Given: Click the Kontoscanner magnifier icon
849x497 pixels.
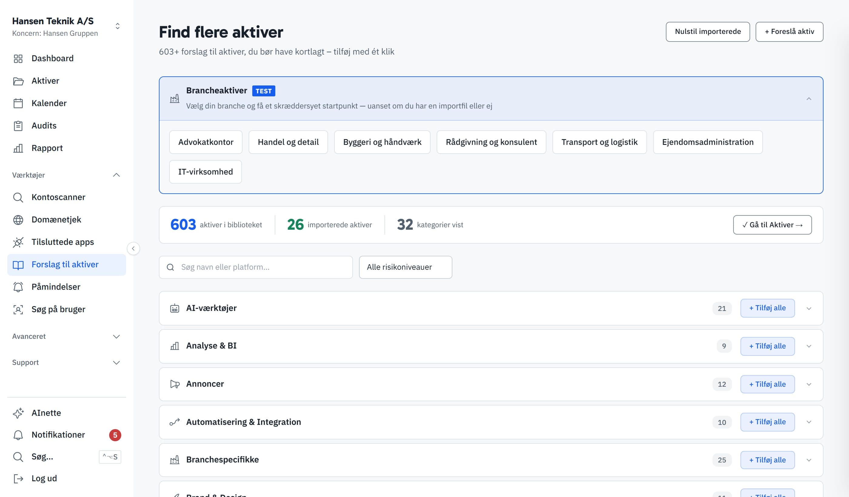Looking at the screenshot, I should point(18,197).
